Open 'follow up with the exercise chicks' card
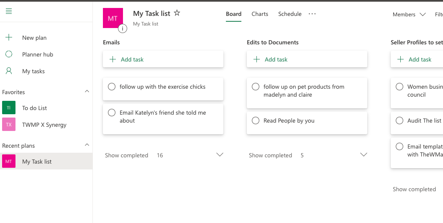443x223 pixels. pos(163,89)
